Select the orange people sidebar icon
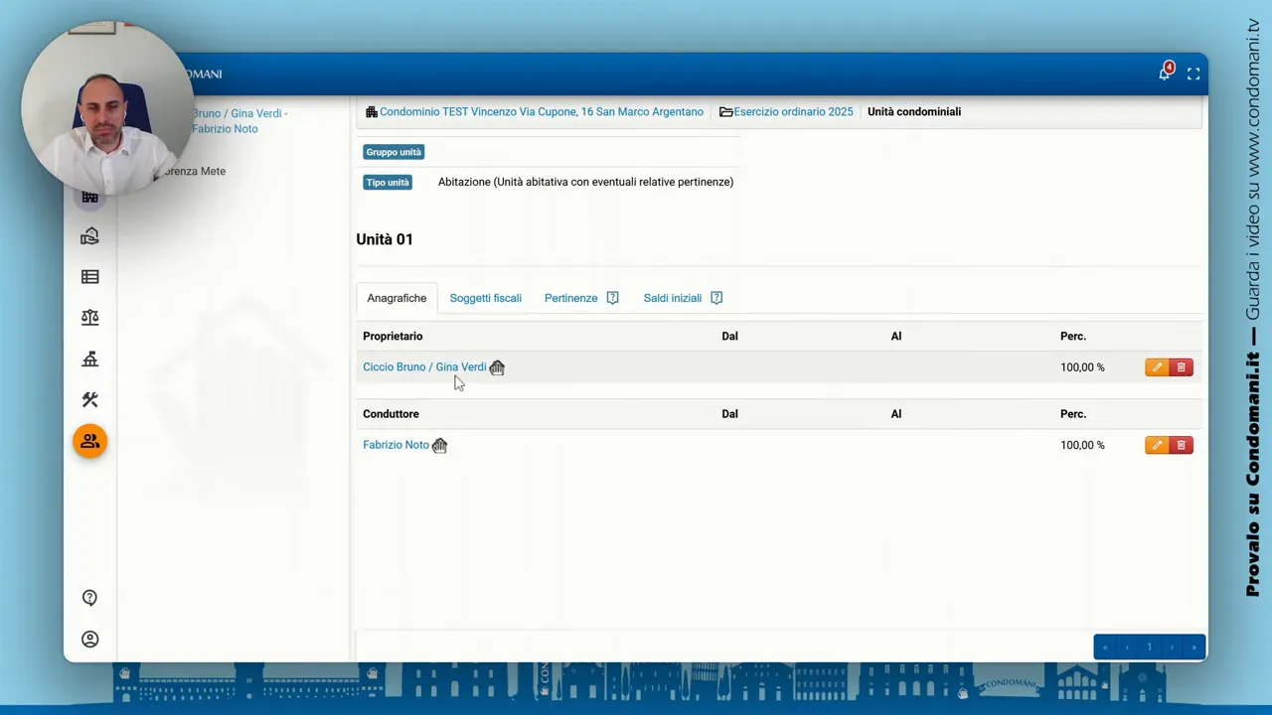1272x715 pixels. point(90,441)
